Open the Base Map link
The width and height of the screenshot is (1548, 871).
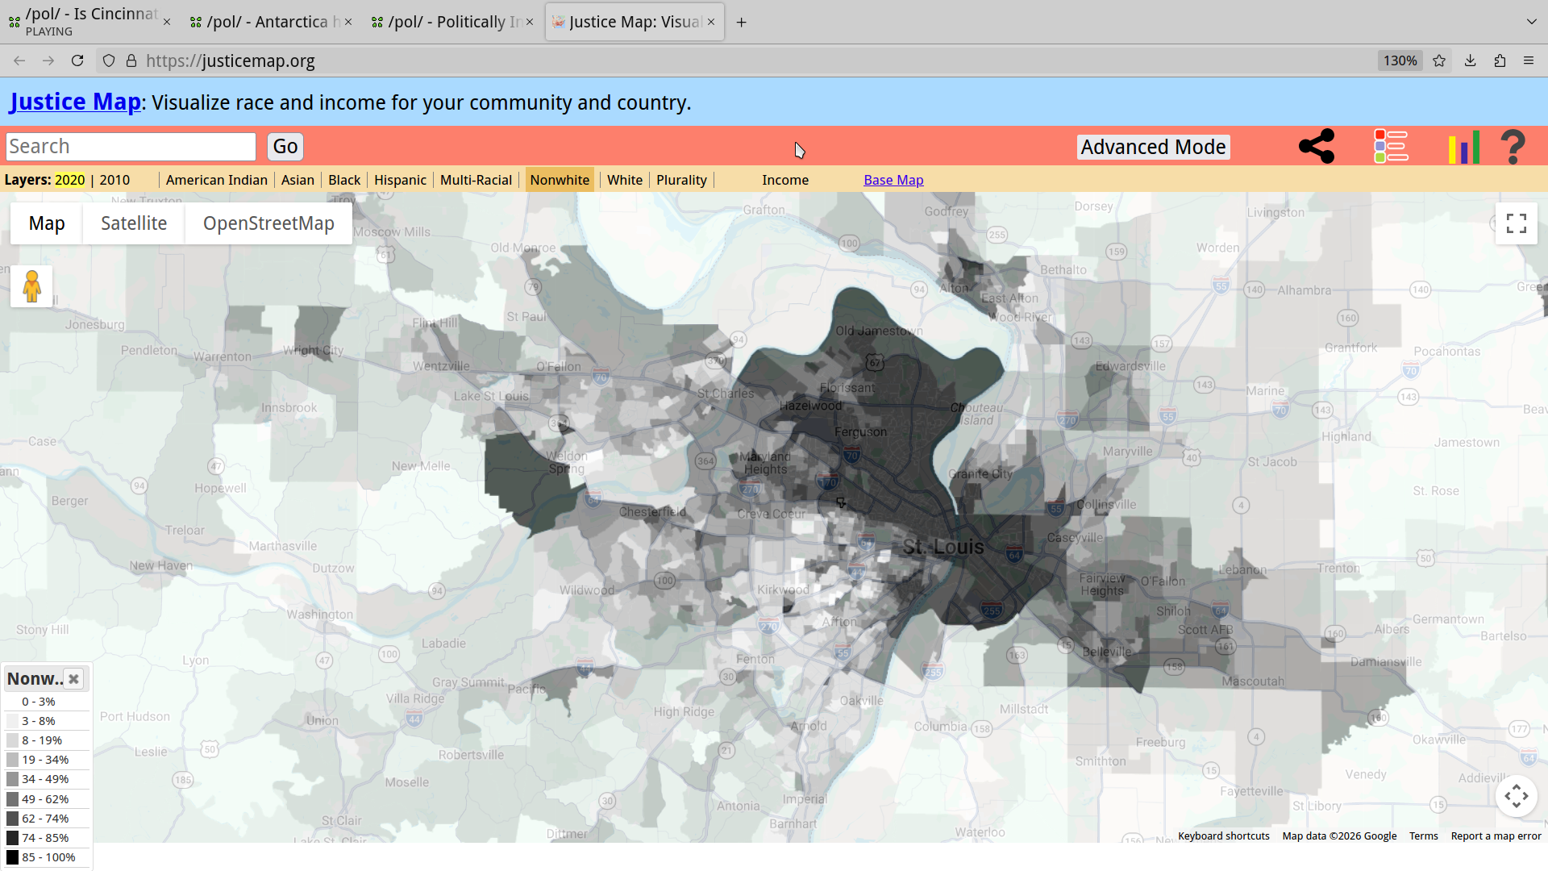point(893,180)
